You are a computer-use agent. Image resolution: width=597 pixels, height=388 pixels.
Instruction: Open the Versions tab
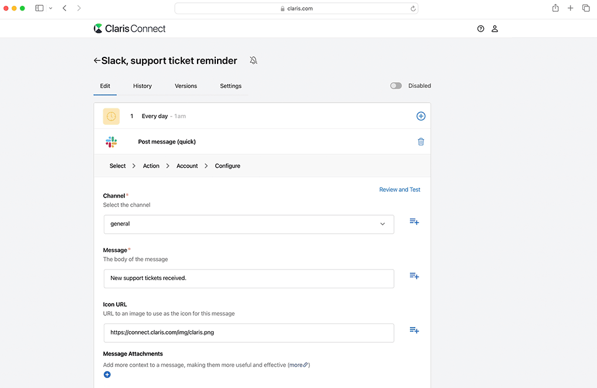pyautogui.click(x=185, y=86)
